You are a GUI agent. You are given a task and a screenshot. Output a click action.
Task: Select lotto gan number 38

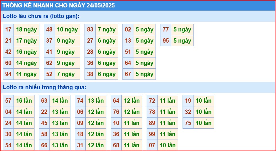(x=90, y=74)
